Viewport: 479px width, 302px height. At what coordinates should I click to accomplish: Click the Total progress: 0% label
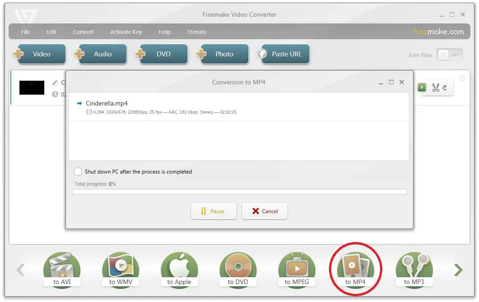pos(95,184)
